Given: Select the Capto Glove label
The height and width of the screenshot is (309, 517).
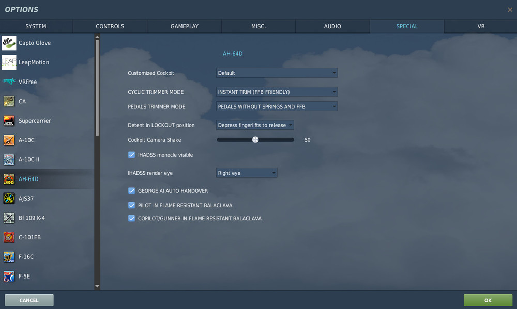Looking at the screenshot, I should [x=35, y=43].
